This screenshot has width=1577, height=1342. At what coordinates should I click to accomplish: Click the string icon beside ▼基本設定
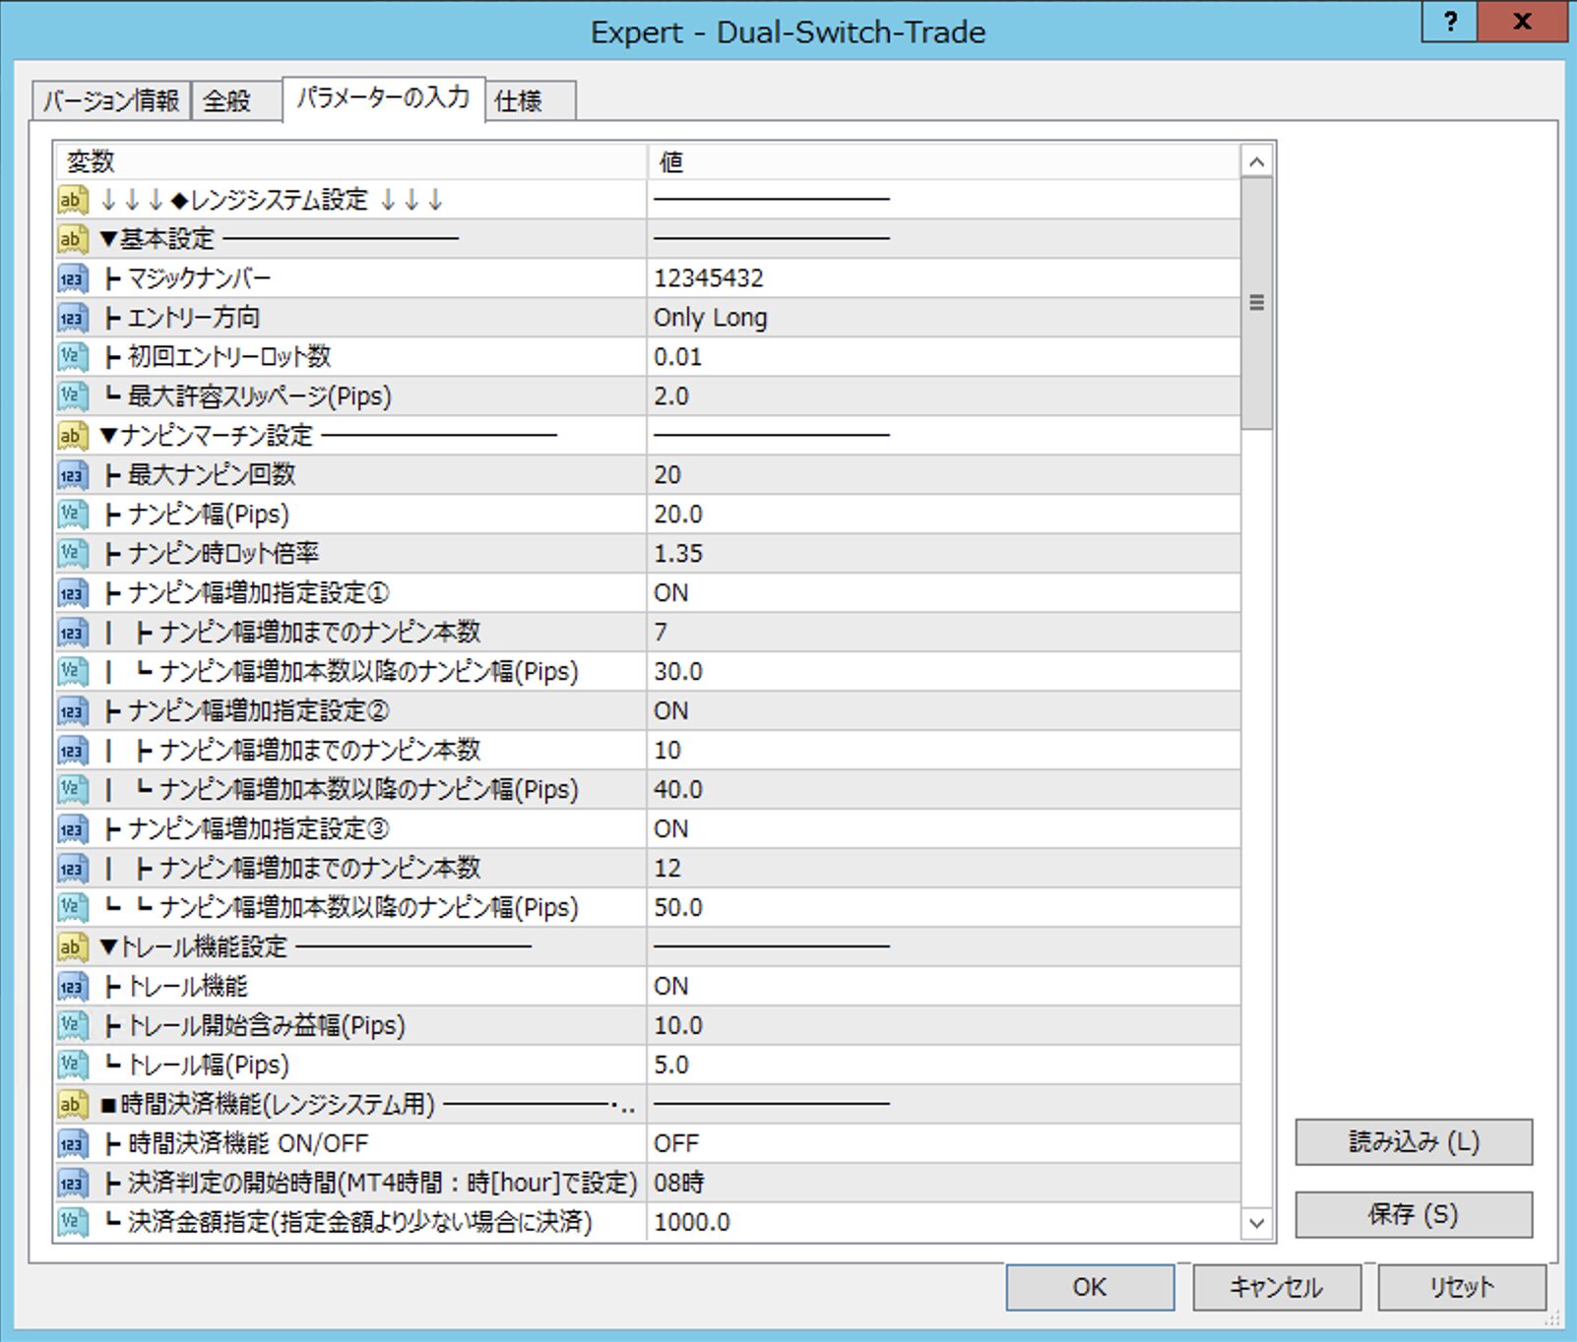point(72,239)
